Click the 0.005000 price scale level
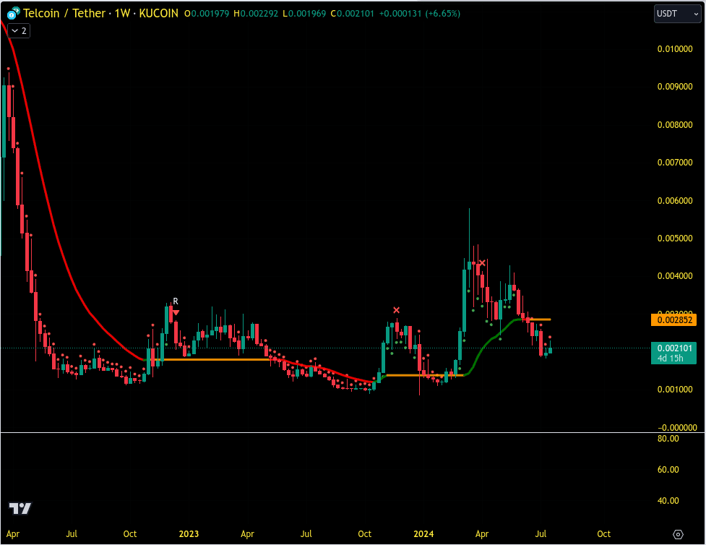 (675, 238)
